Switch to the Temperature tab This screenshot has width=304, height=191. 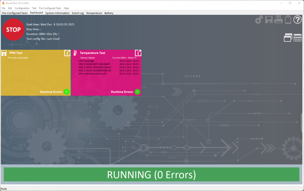[94, 13]
